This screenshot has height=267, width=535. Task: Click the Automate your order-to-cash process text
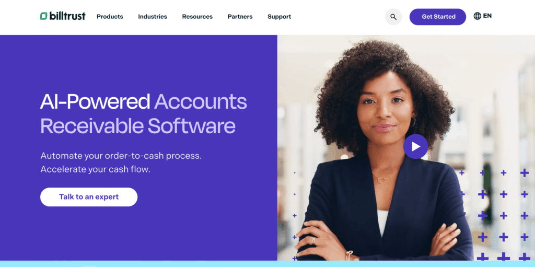tap(121, 156)
